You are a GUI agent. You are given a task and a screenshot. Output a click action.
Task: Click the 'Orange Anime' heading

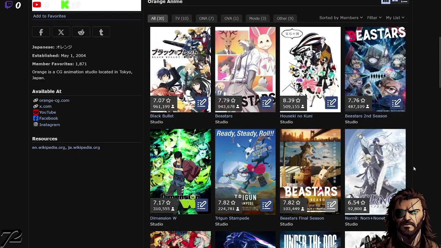coord(165,2)
